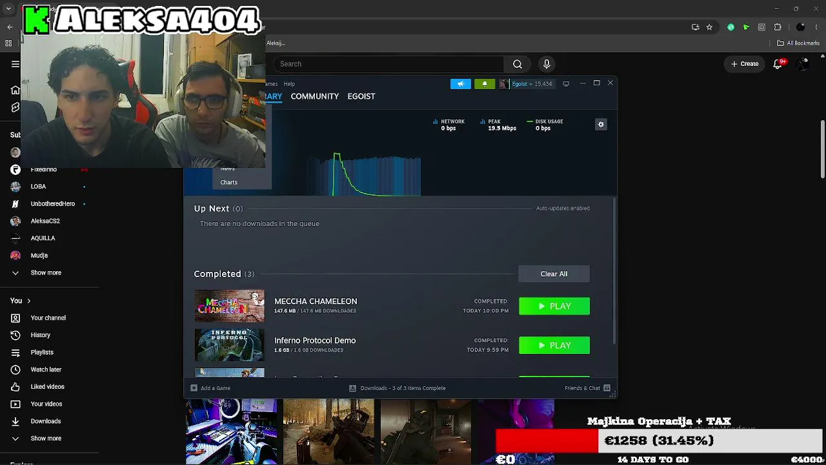Click Steam Big Picture mode monitor icon
Image resolution: width=826 pixels, height=465 pixels.
[x=566, y=83]
